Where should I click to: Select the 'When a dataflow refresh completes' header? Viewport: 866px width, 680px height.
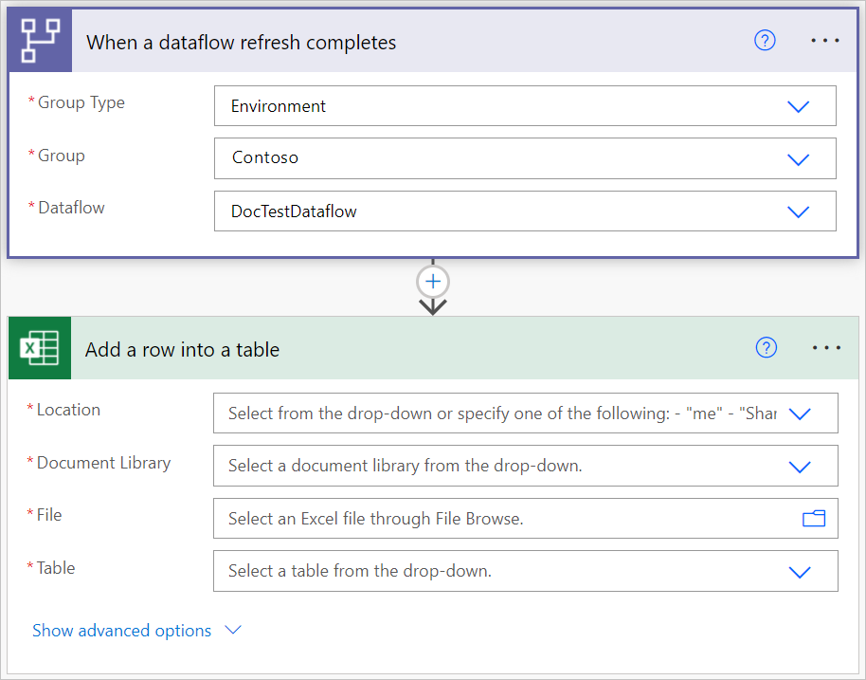(x=241, y=42)
